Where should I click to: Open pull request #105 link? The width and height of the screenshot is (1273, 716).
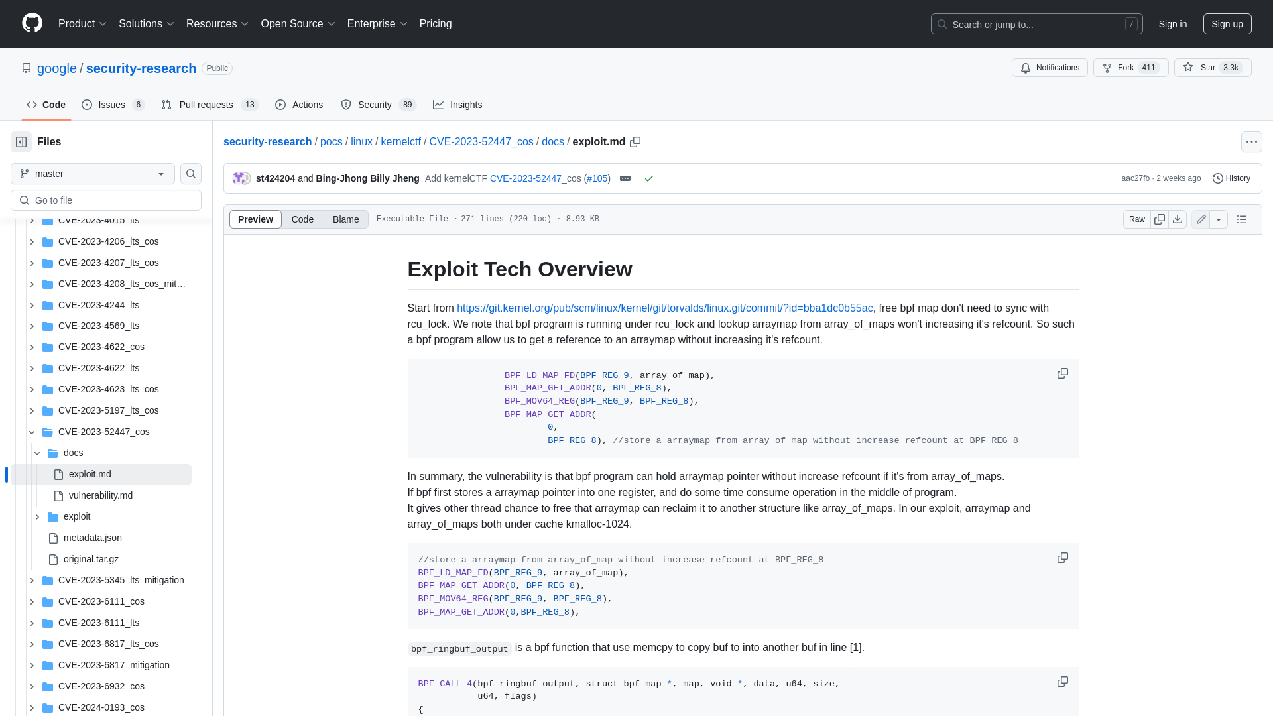pos(597,178)
